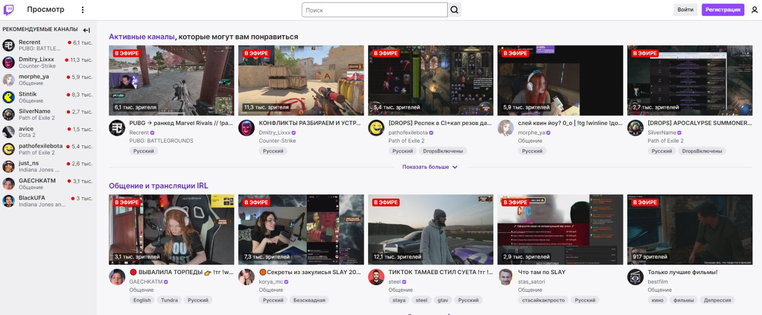
Task: Open Recrent PUBG stream thumbnail
Action: pos(171,80)
